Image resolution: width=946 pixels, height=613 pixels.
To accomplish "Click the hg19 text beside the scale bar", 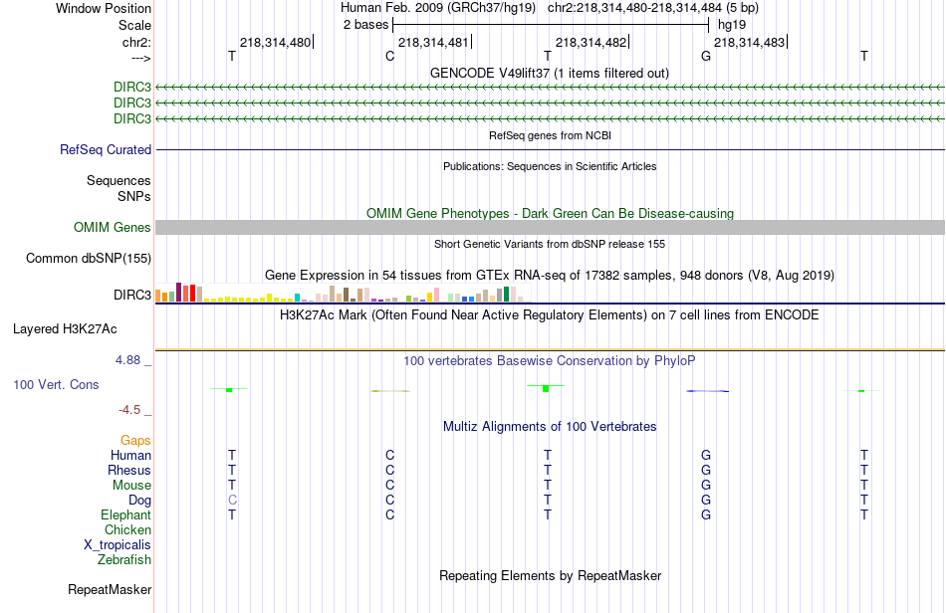I will (732, 25).
